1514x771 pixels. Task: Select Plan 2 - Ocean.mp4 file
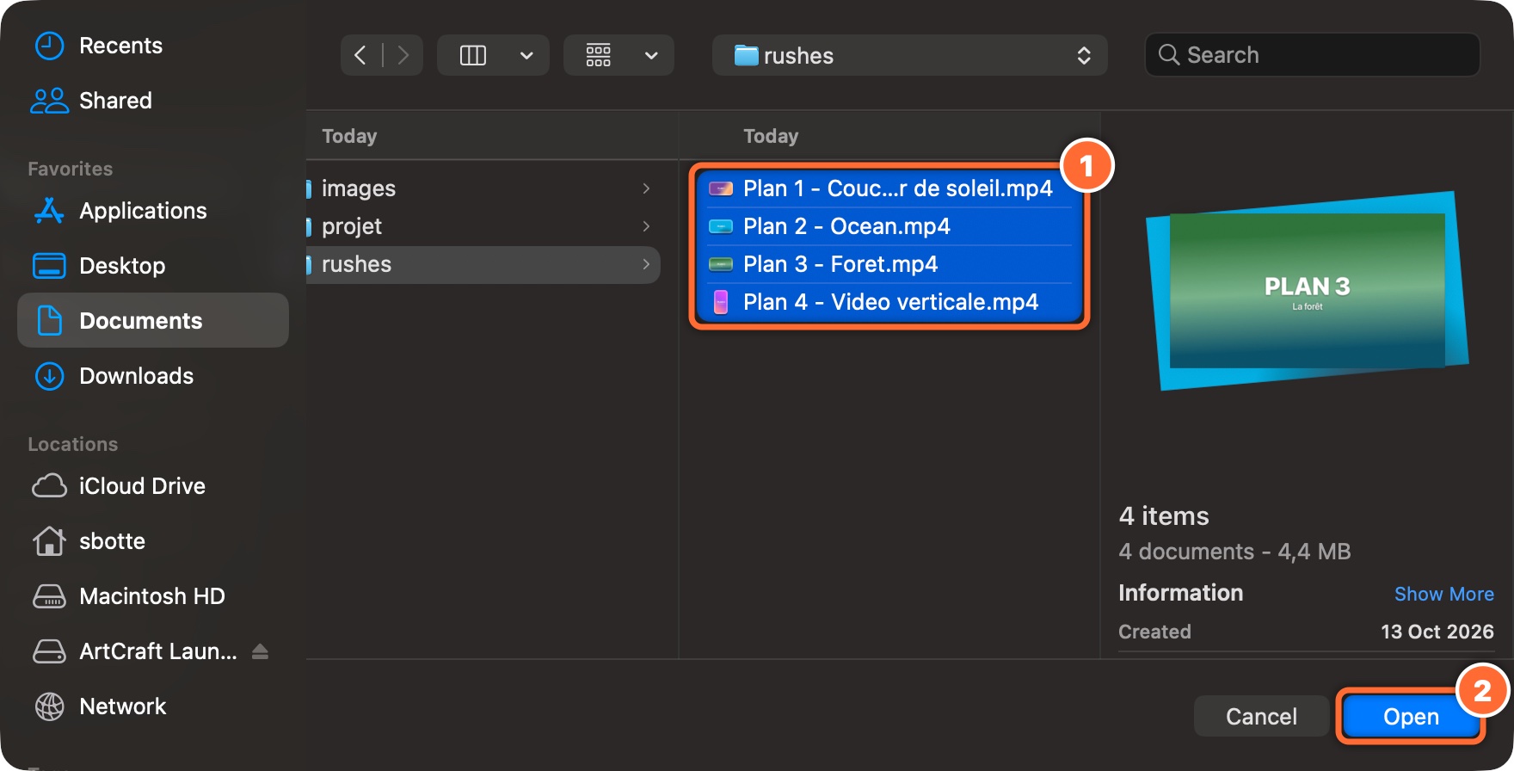(x=889, y=226)
